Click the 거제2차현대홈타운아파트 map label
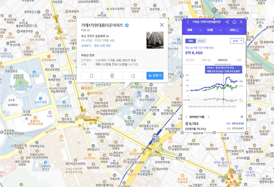This screenshot has height=187, width=274. 101,105
